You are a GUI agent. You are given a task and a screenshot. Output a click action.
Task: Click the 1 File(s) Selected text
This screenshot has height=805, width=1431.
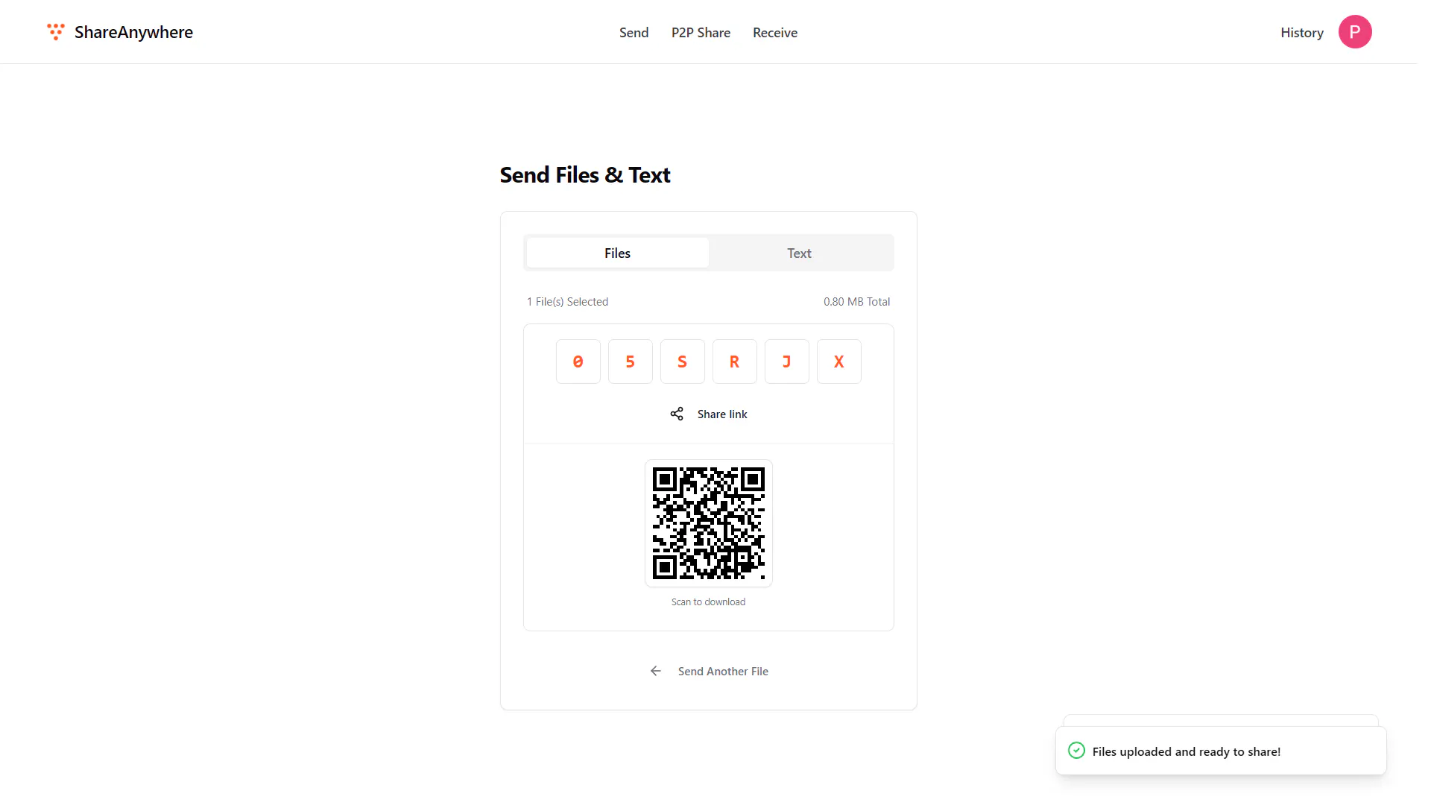(568, 302)
